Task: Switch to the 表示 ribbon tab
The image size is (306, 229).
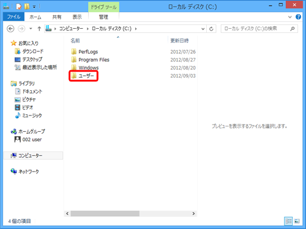Action: [77, 17]
